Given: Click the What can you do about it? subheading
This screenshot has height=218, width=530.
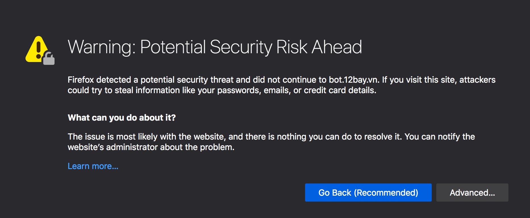Looking at the screenshot, I should pos(122,117).
